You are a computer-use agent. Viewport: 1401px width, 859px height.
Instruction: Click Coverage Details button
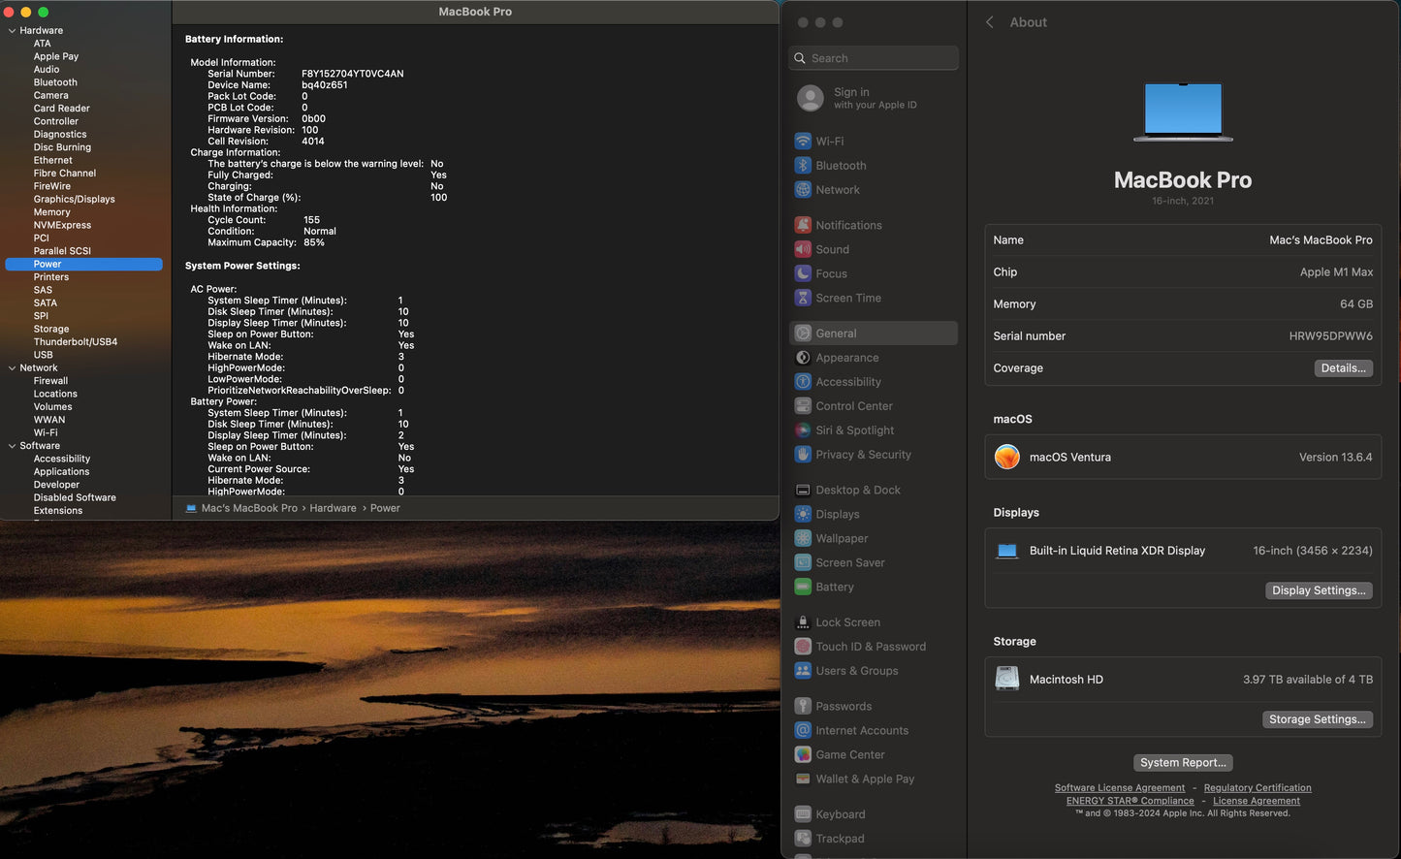(1343, 368)
